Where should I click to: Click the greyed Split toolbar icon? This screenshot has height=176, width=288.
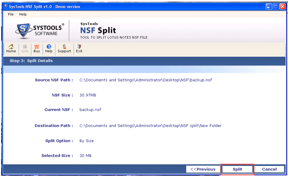[25, 49]
